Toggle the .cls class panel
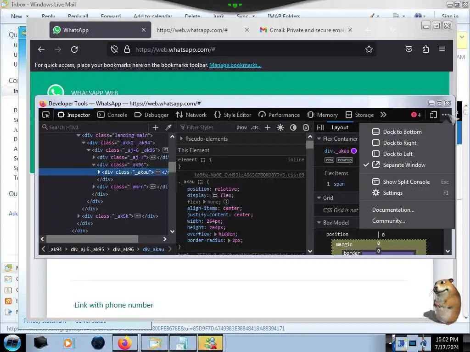The height and width of the screenshot is (352, 470). click(x=255, y=127)
